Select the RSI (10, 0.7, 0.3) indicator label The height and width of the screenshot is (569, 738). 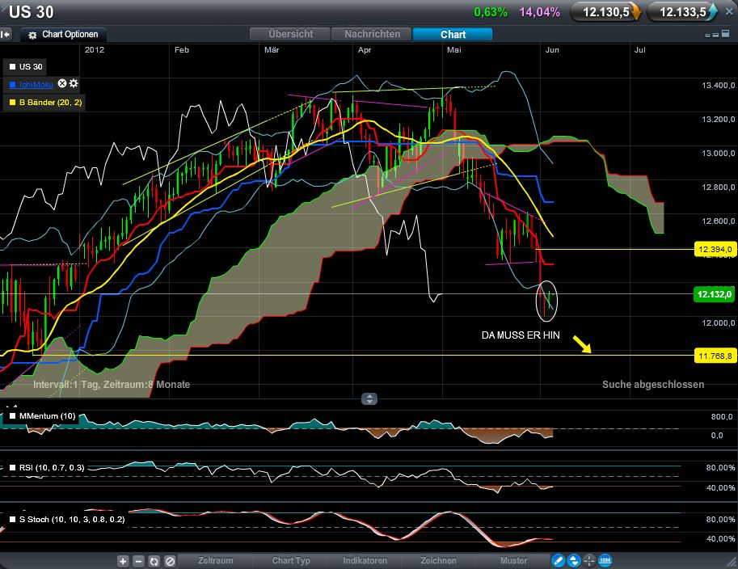[x=52, y=468]
